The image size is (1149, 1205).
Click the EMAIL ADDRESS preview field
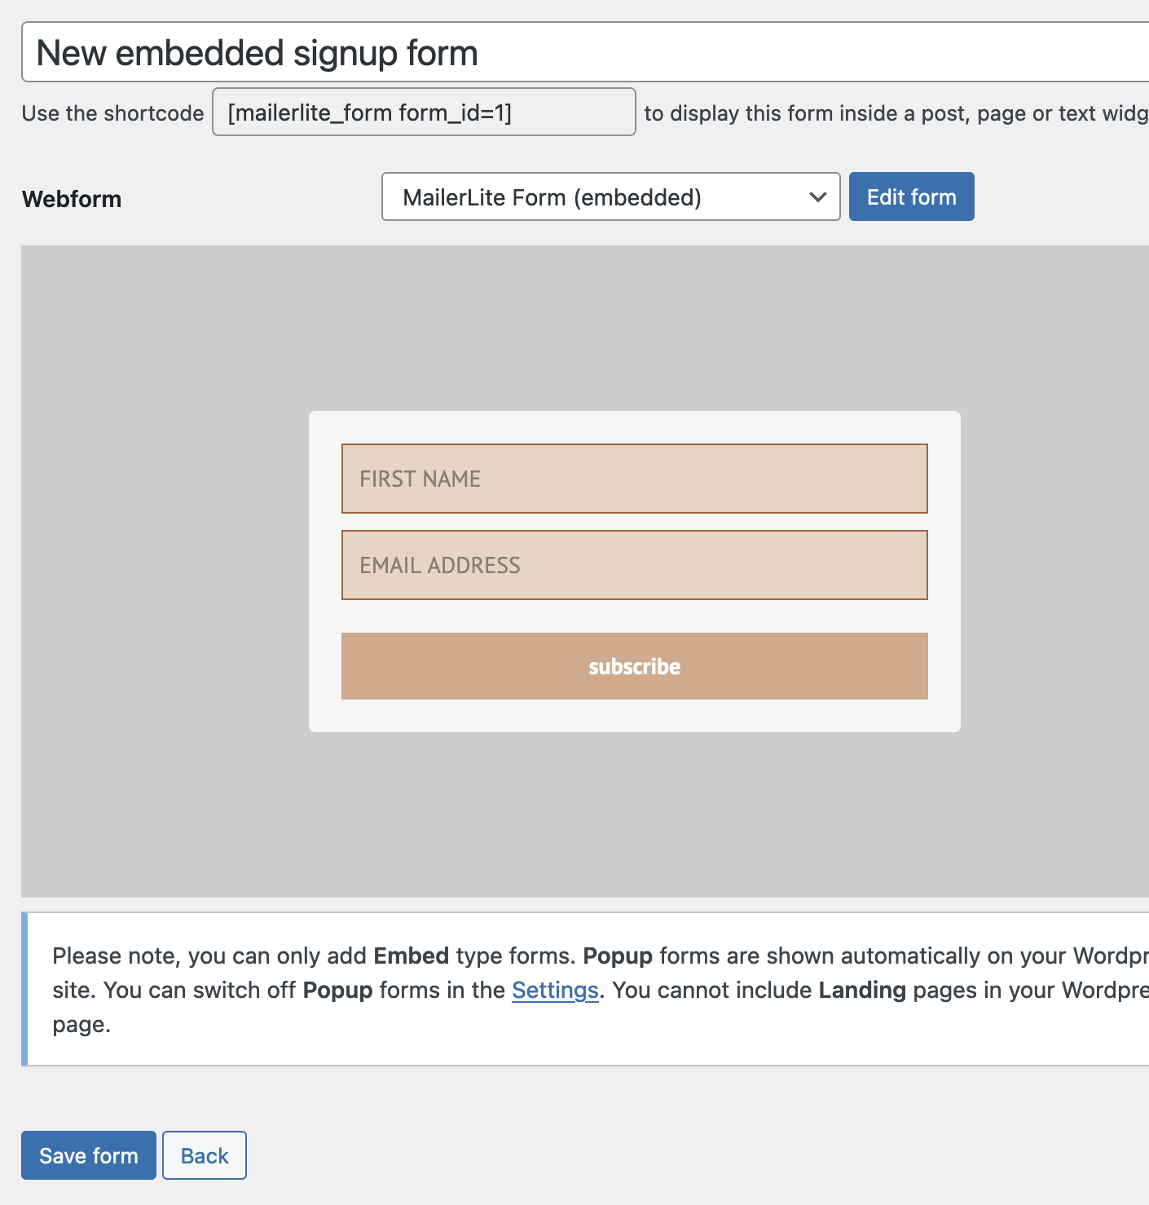click(x=634, y=565)
